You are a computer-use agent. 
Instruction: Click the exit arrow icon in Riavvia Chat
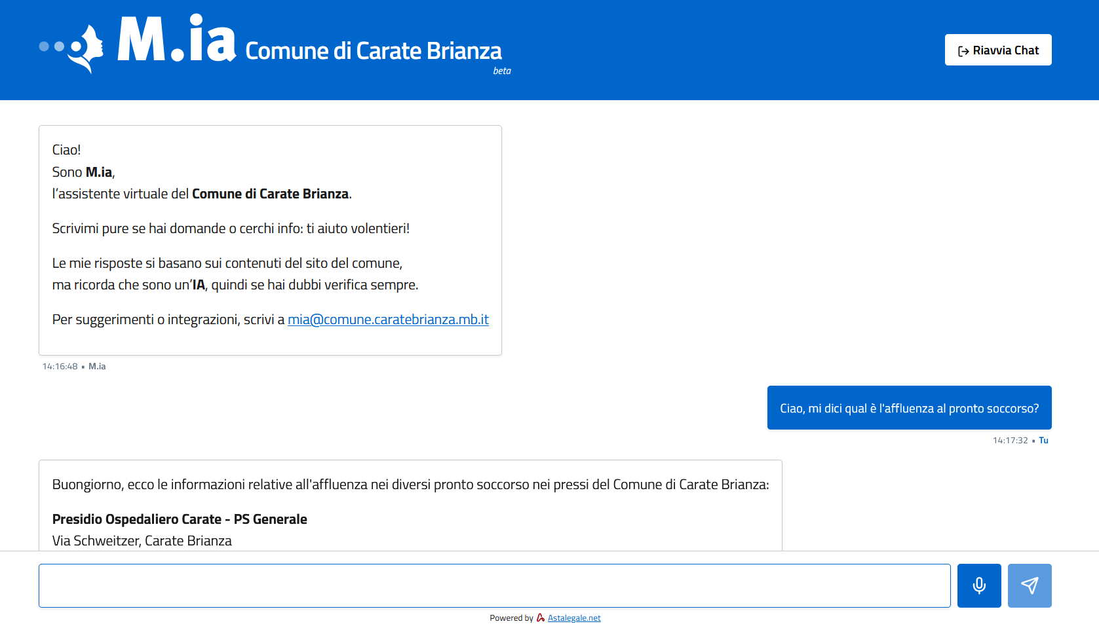963,51
